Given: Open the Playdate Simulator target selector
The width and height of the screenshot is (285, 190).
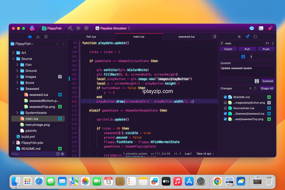Looking at the screenshot, I should pyautogui.click(x=113, y=28).
